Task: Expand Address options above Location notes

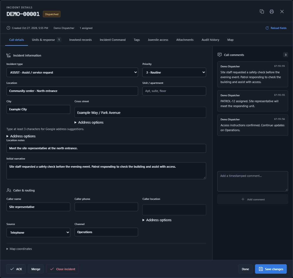Action: 21,136
